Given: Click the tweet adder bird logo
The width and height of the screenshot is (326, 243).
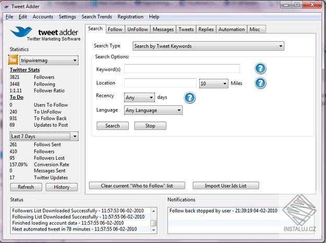Looking at the screenshot, I should (21, 32).
